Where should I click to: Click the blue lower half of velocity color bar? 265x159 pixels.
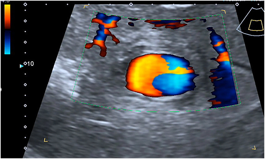7,42
